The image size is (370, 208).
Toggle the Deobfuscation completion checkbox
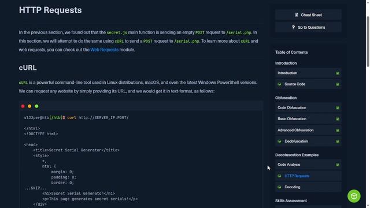pyautogui.click(x=338, y=141)
